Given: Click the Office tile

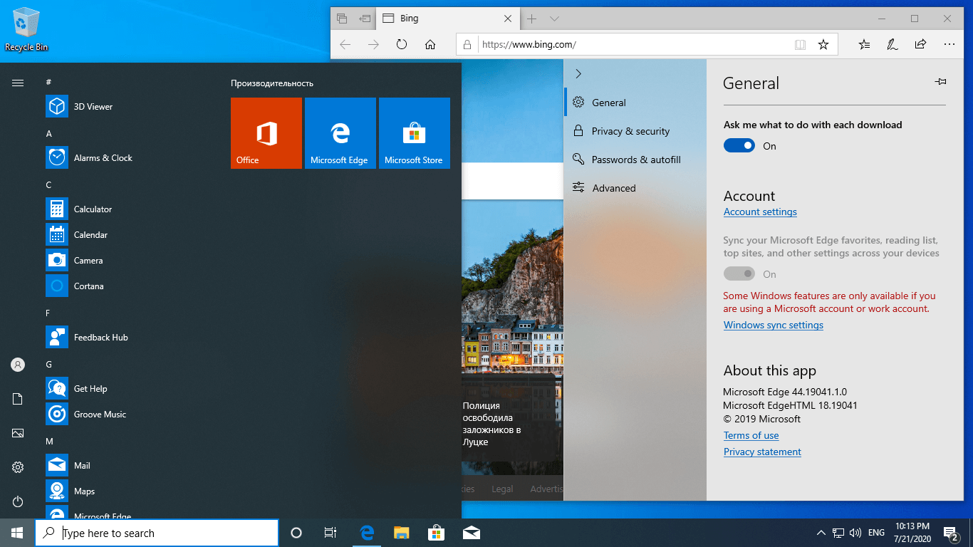Looking at the screenshot, I should [x=266, y=133].
